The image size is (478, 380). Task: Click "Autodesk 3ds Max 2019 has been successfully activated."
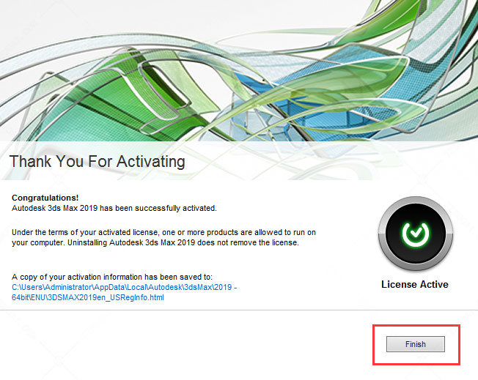(x=114, y=208)
